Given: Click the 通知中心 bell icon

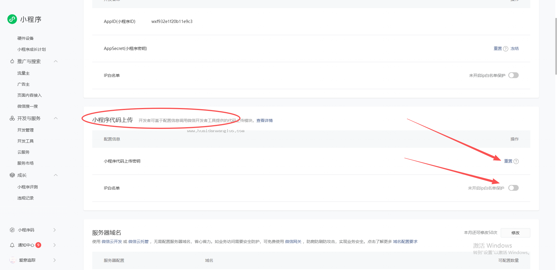Looking at the screenshot, I should point(12,245).
